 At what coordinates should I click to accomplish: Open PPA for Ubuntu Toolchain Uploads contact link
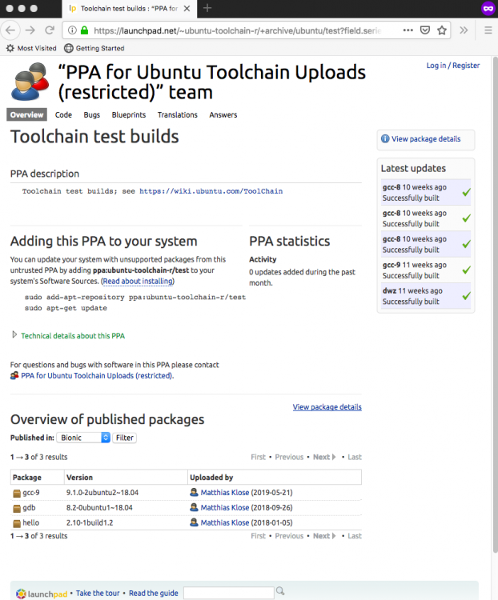[x=97, y=375]
